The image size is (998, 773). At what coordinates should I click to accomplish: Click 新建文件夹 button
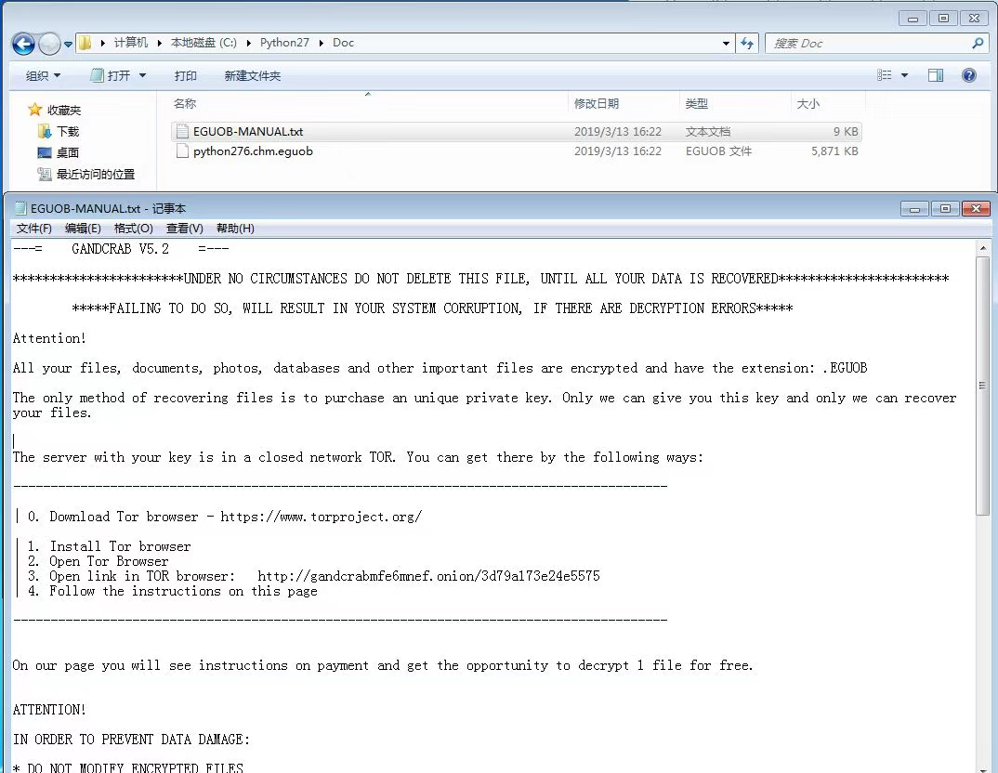[252, 75]
